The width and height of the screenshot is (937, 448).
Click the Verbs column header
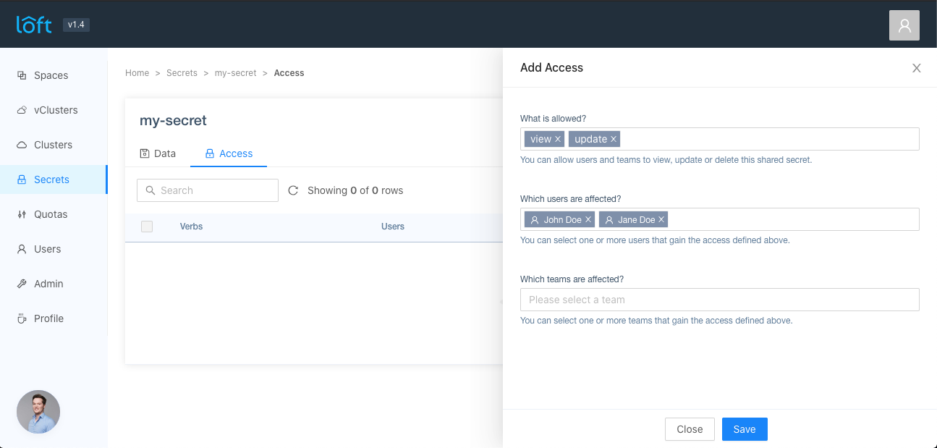(x=191, y=227)
